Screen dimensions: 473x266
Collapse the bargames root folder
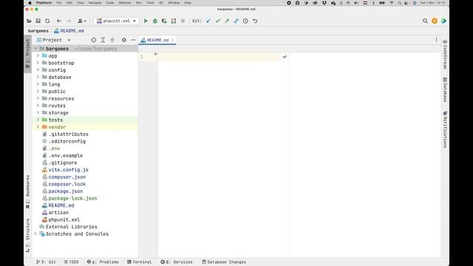point(35,49)
